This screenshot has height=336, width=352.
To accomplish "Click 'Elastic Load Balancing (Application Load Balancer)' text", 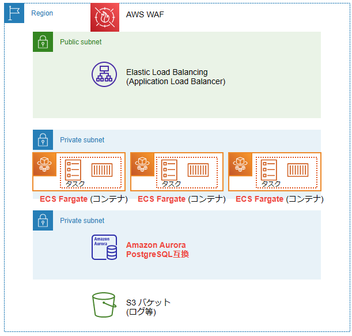I will [176, 77].
